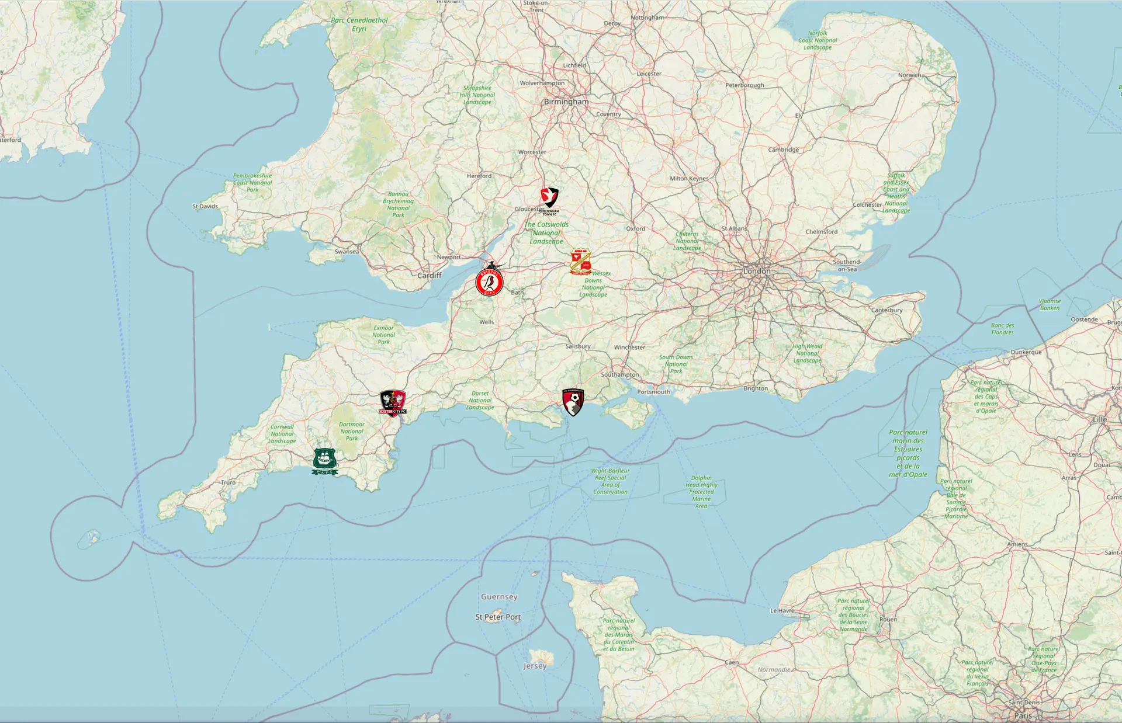Select the Plymouth Argyle green ship crest
This screenshot has height=723, width=1122.
tap(325, 461)
